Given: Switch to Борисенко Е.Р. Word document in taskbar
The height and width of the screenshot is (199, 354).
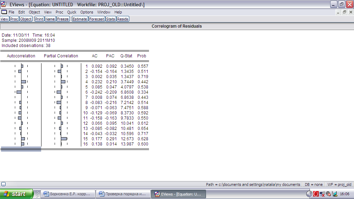Looking at the screenshot, I should click(x=68, y=194).
